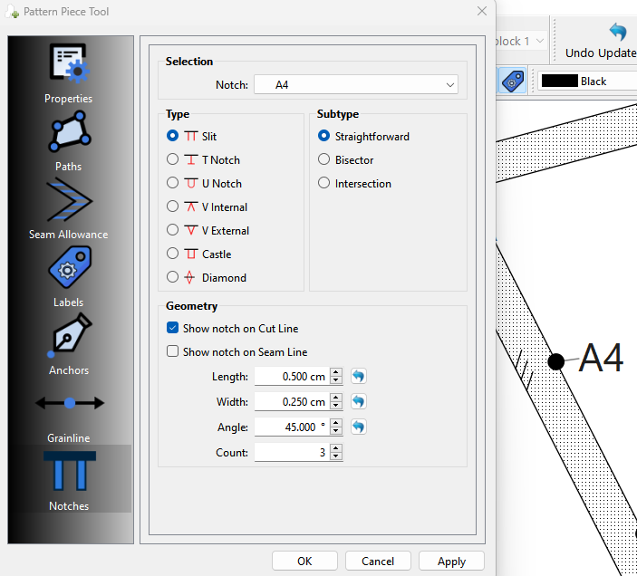Select the T Notch type

coord(173,160)
